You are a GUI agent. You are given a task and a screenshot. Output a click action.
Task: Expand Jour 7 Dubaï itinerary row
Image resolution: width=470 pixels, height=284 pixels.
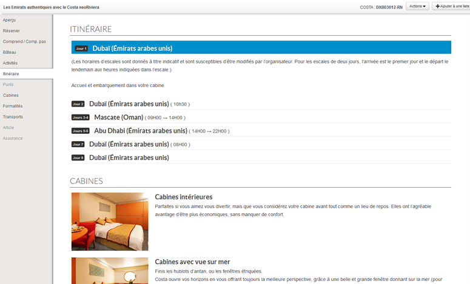point(129,144)
